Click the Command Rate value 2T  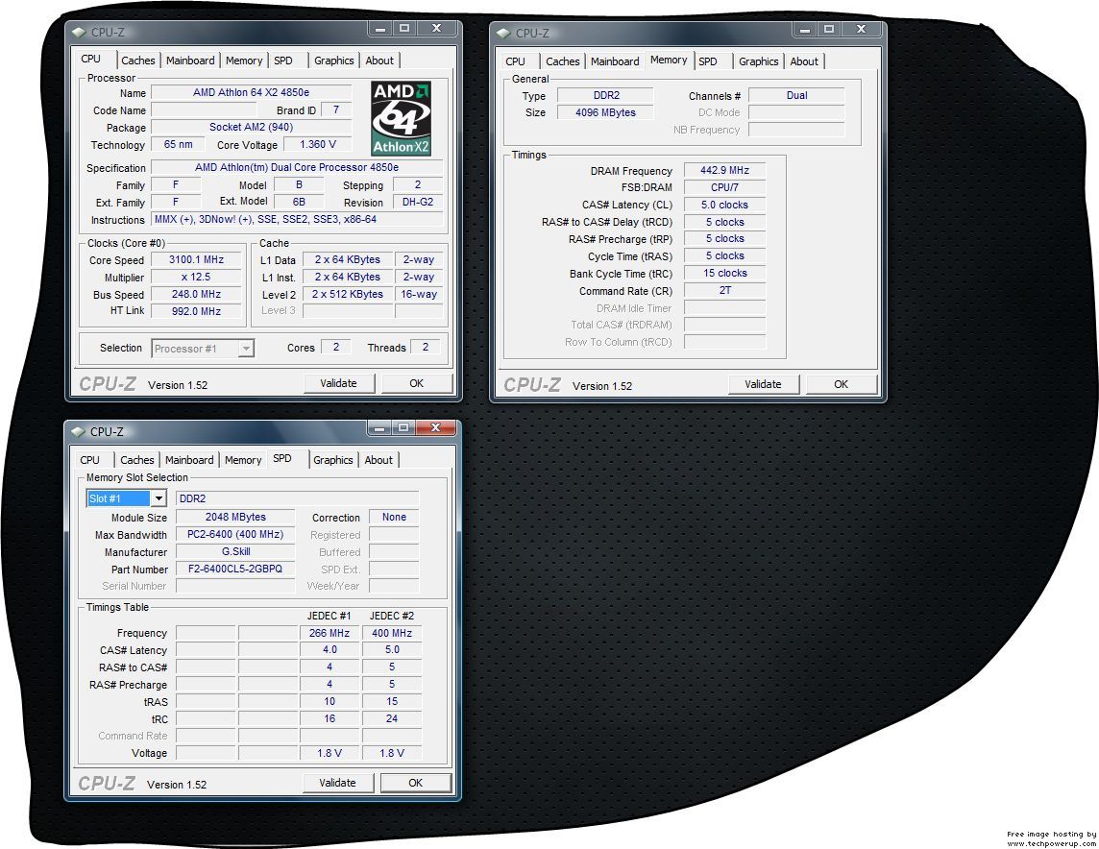point(724,290)
